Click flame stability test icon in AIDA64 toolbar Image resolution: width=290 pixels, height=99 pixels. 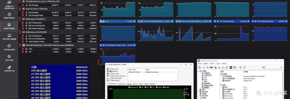pyautogui.click(x=219, y=68)
